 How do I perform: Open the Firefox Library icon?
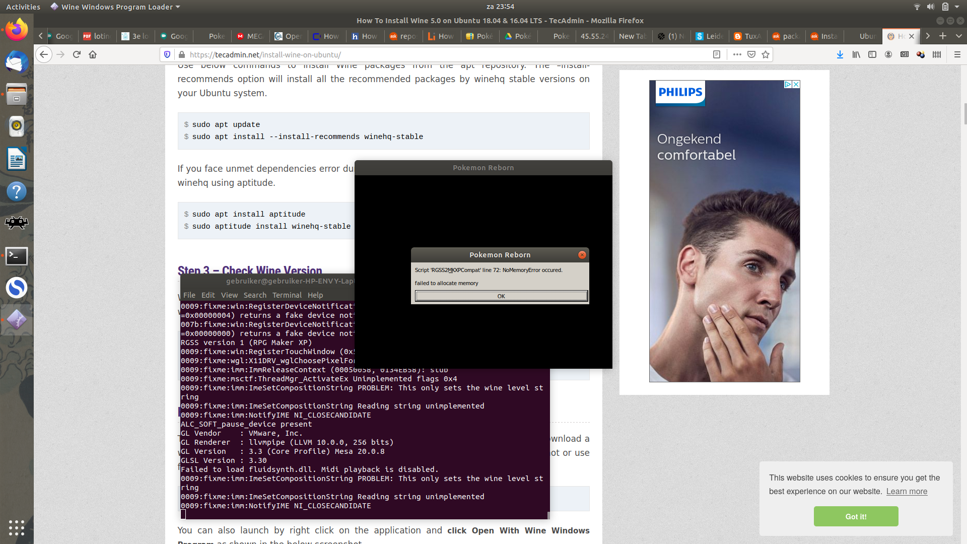coord(856,54)
